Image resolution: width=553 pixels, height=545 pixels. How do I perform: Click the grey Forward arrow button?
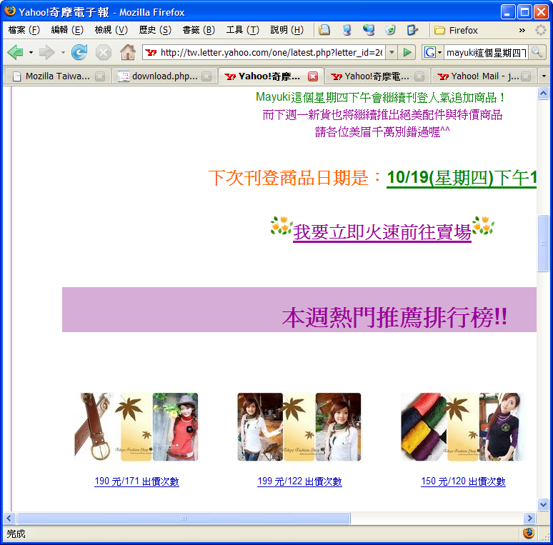click(46, 53)
